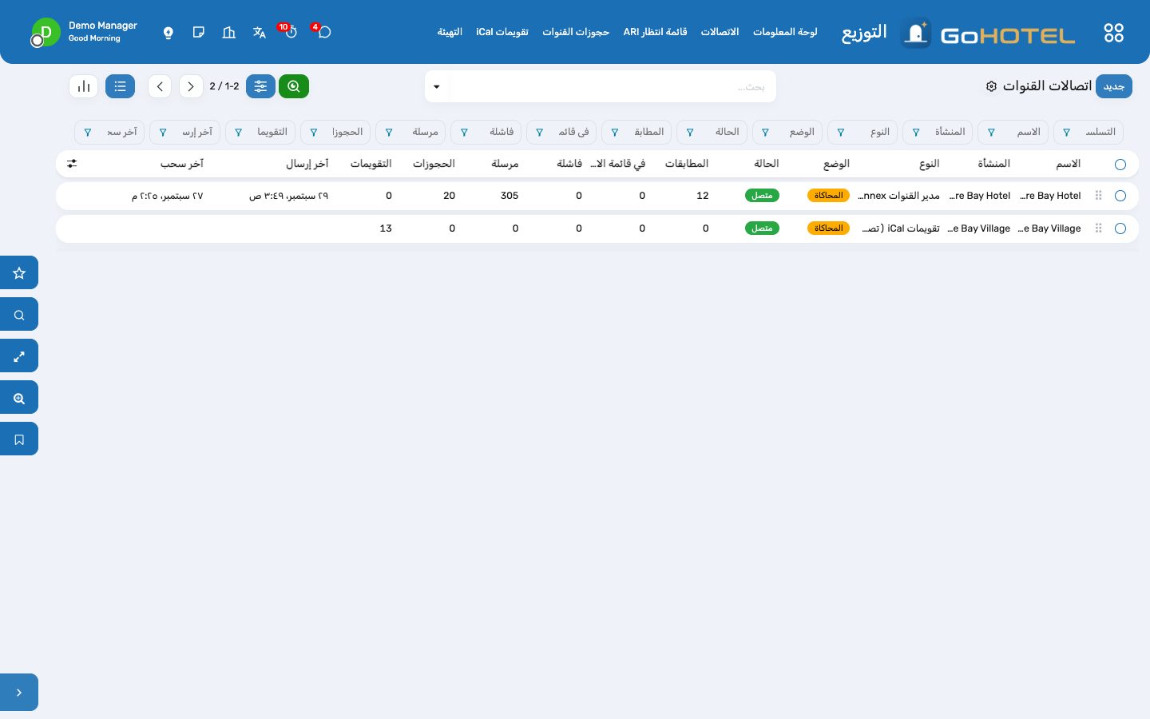Switch to bar chart graph view
Image resolution: width=1150 pixels, height=719 pixels.
click(x=84, y=86)
